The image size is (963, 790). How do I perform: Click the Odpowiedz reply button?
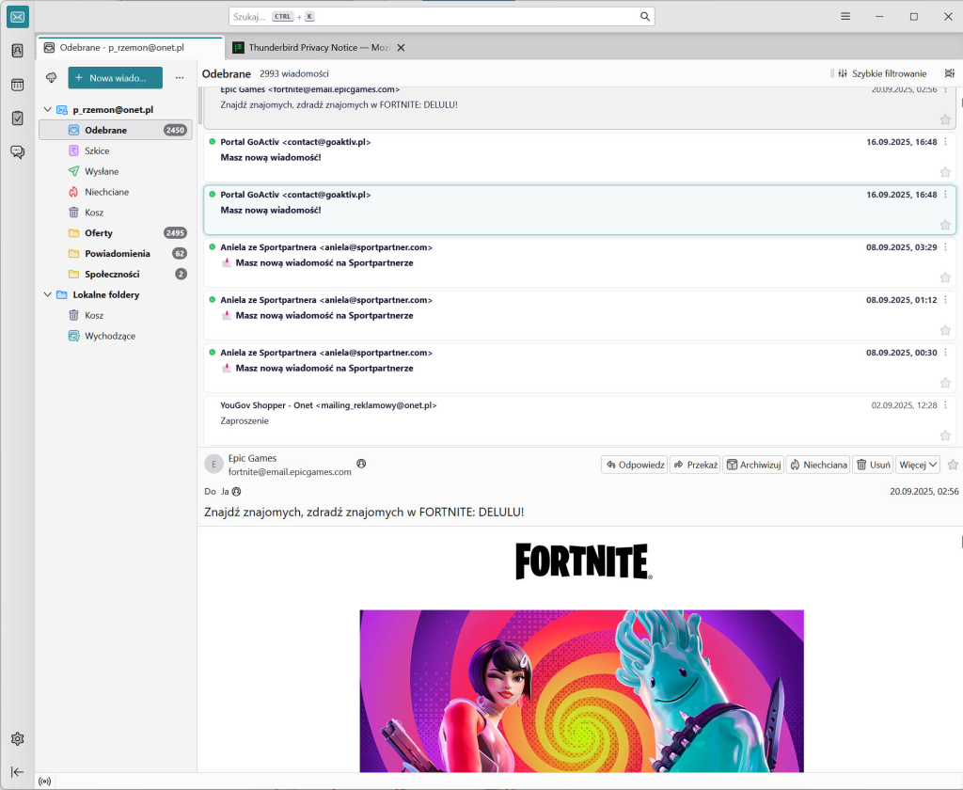(635, 465)
